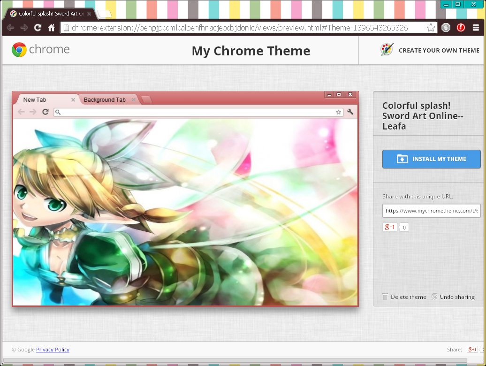Image resolution: width=486 pixels, height=366 pixels.
Task: Open the Chrome hamburger menu
Action: tap(476, 28)
